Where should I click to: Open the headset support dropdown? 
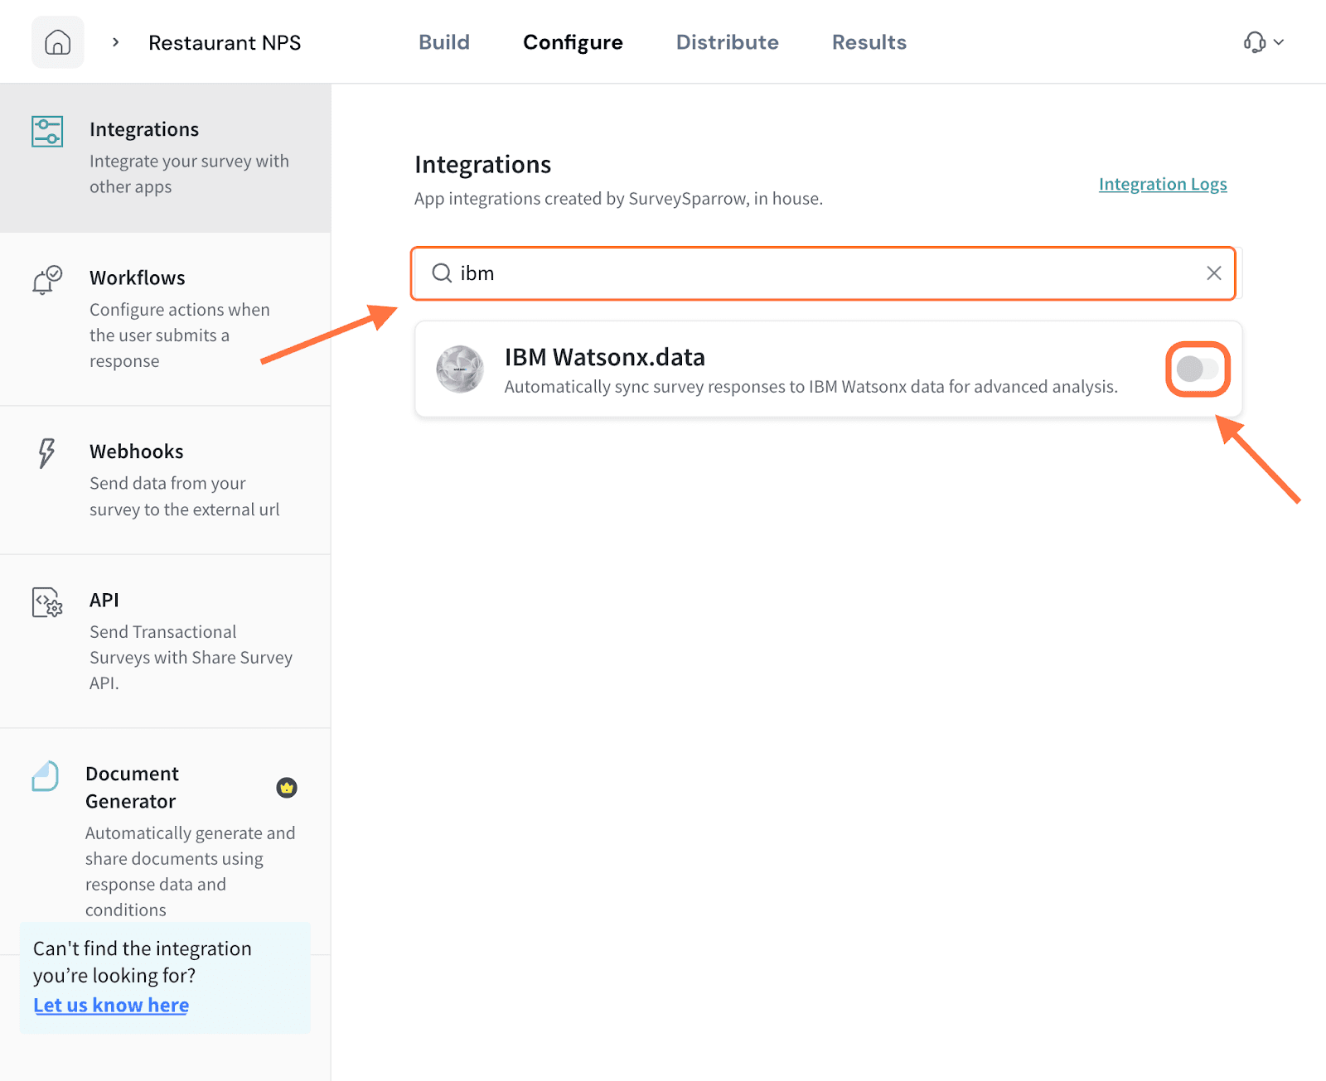(x=1263, y=42)
